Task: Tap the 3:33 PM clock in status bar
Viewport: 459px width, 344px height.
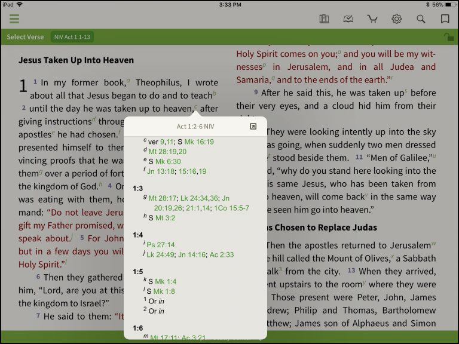Action: click(229, 4)
